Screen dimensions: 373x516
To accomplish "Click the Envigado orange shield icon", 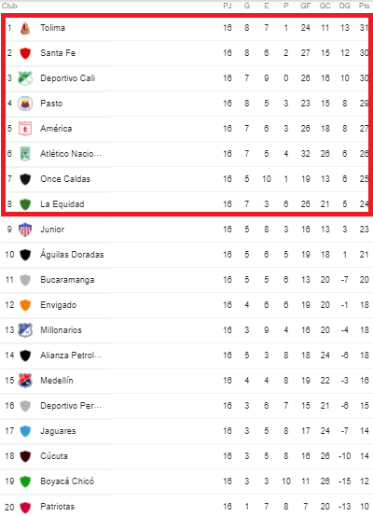I will (x=25, y=305).
